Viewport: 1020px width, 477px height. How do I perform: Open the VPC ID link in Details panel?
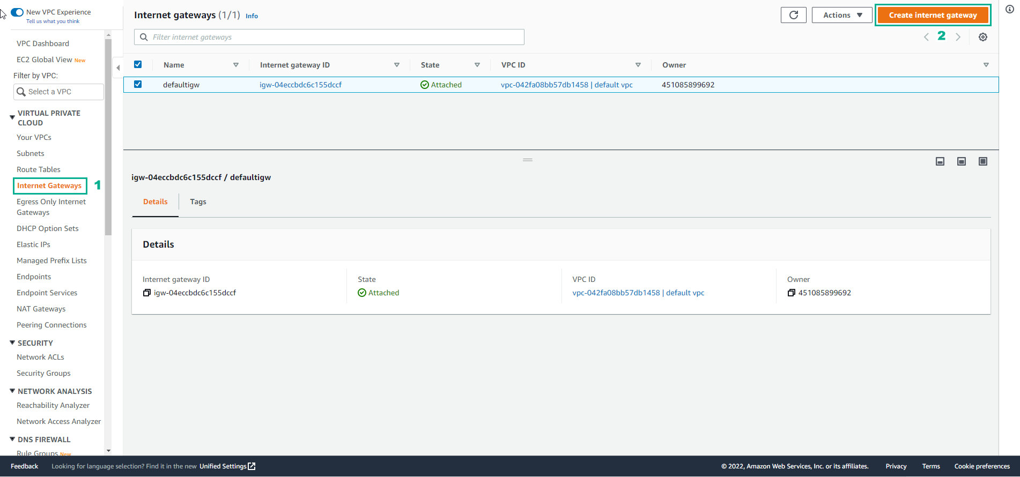click(x=638, y=293)
